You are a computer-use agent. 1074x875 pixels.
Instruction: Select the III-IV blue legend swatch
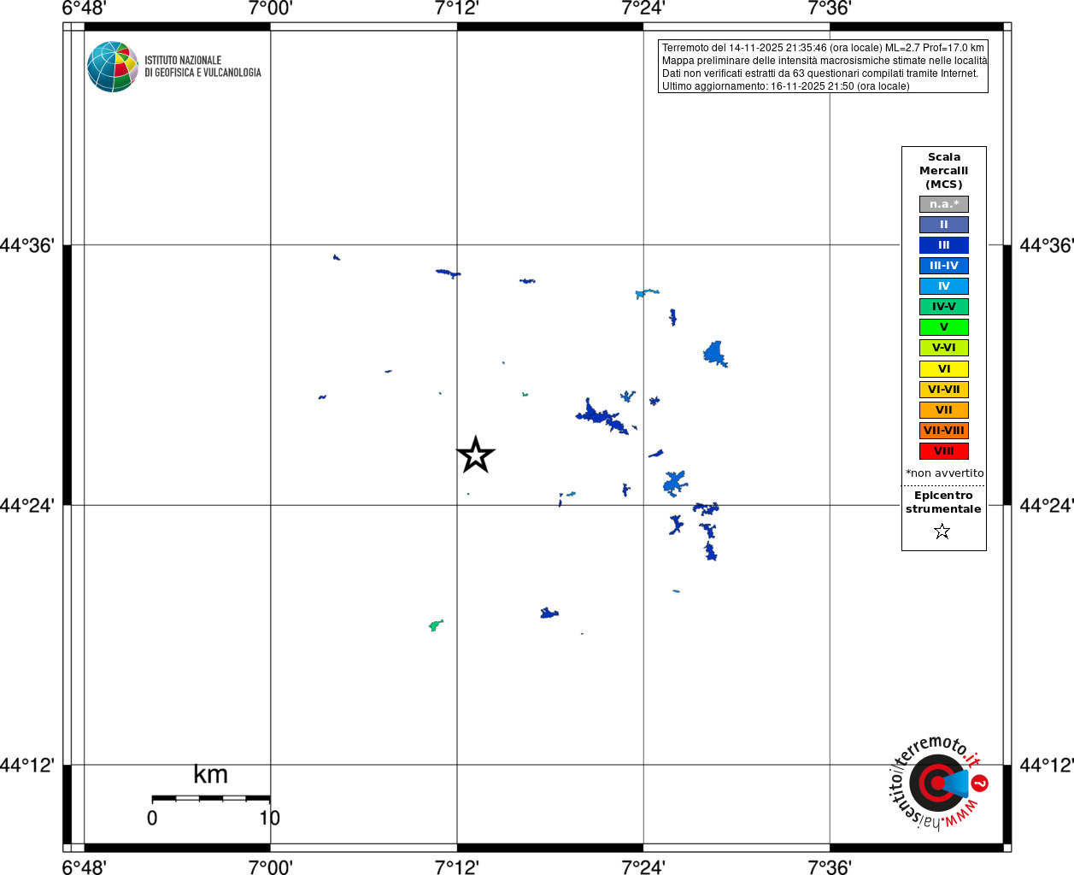pos(943,266)
